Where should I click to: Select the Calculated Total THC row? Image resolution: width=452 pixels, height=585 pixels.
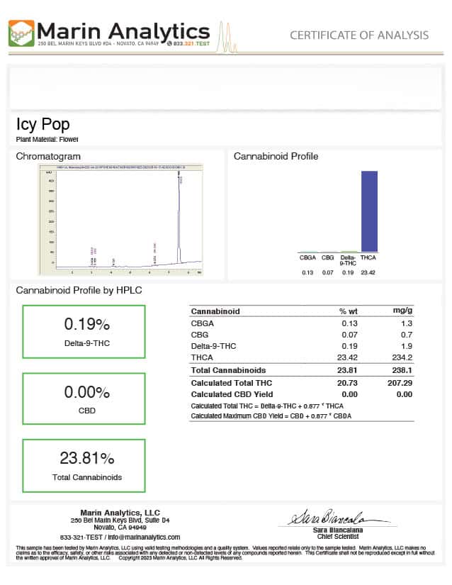(302, 383)
